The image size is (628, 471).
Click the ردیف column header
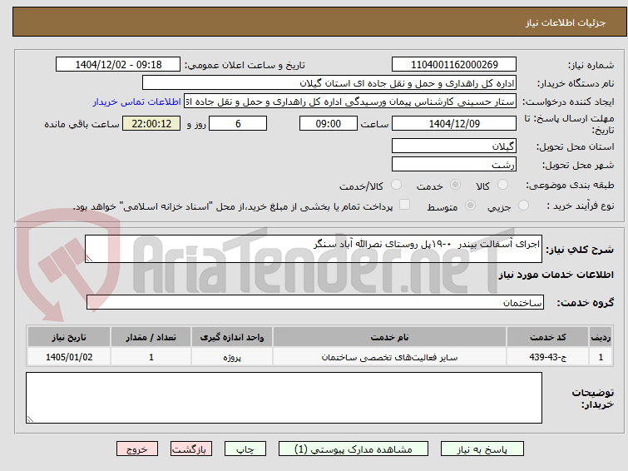pos(601,337)
